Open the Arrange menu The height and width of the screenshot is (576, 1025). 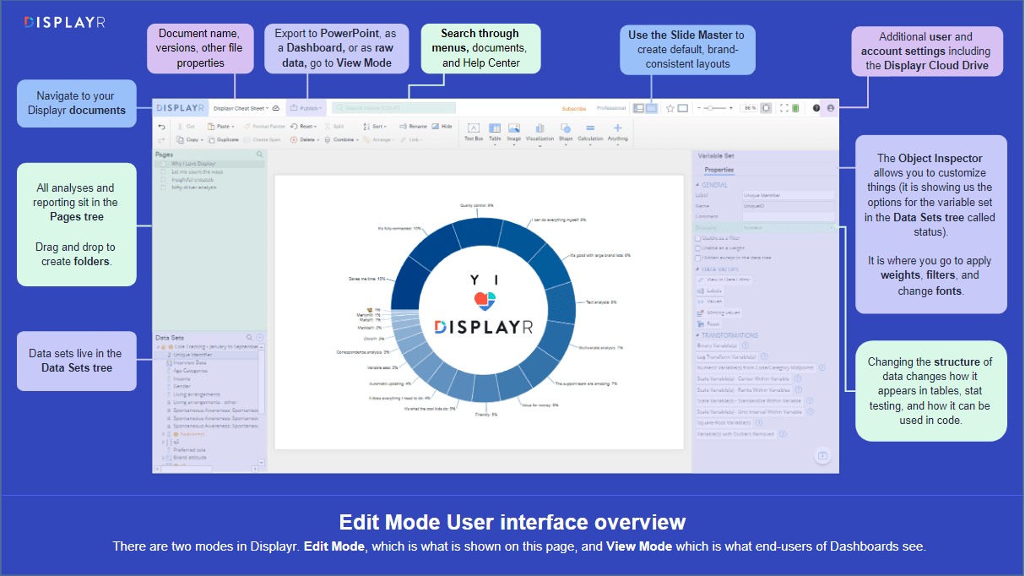[382, 139]
